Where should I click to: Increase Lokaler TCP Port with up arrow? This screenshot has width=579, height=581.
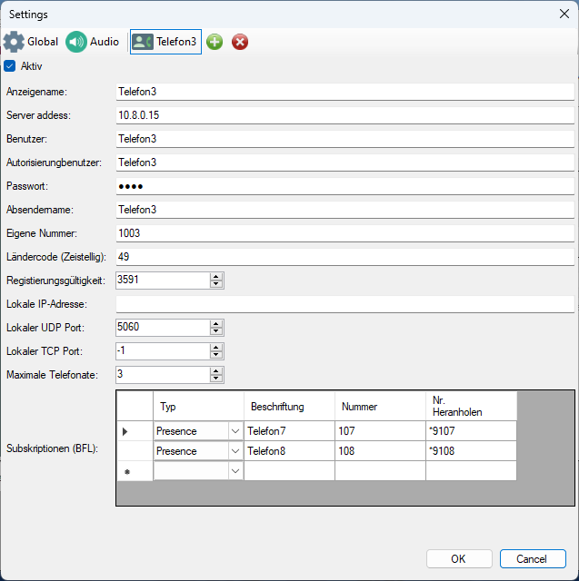215,348
